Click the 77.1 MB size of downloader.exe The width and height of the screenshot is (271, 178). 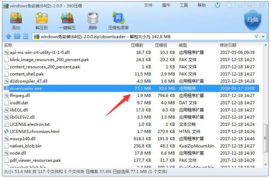pyautogui.click(x=143, y=88)
